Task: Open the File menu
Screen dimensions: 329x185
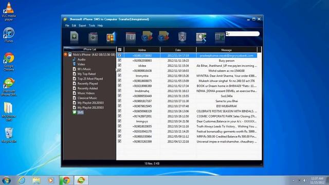Action: pyautogui.click(x=67, y=26)
